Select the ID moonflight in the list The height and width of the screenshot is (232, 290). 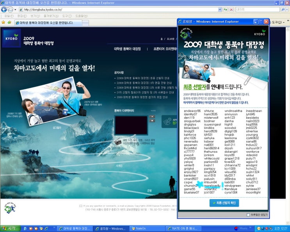[253, 193]
